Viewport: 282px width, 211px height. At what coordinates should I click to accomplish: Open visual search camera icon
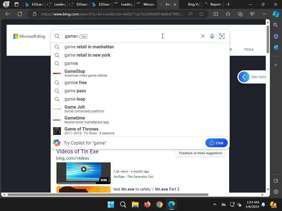(222, 36)
